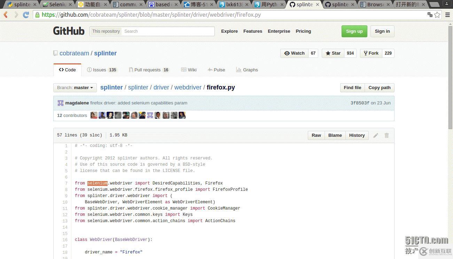Open the driver breadcrumb folder
Viewport: 453px width, 259px height.
tap(161, 87)
